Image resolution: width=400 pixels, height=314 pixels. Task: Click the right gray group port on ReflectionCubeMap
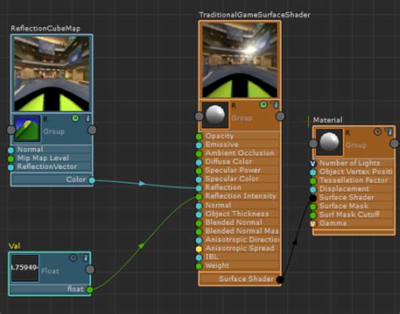[x=92, y=130]
